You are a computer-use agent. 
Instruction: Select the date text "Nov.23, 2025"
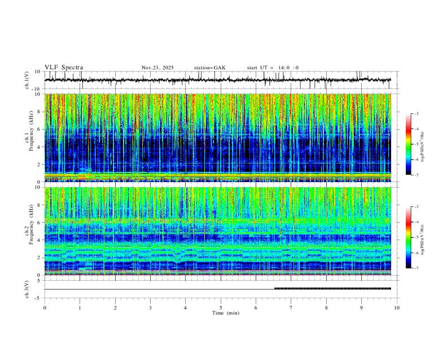tap(157, 68)
